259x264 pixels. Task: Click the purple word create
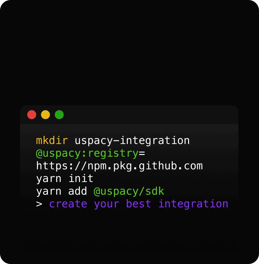pyautogui.click(x=68, y=204)
